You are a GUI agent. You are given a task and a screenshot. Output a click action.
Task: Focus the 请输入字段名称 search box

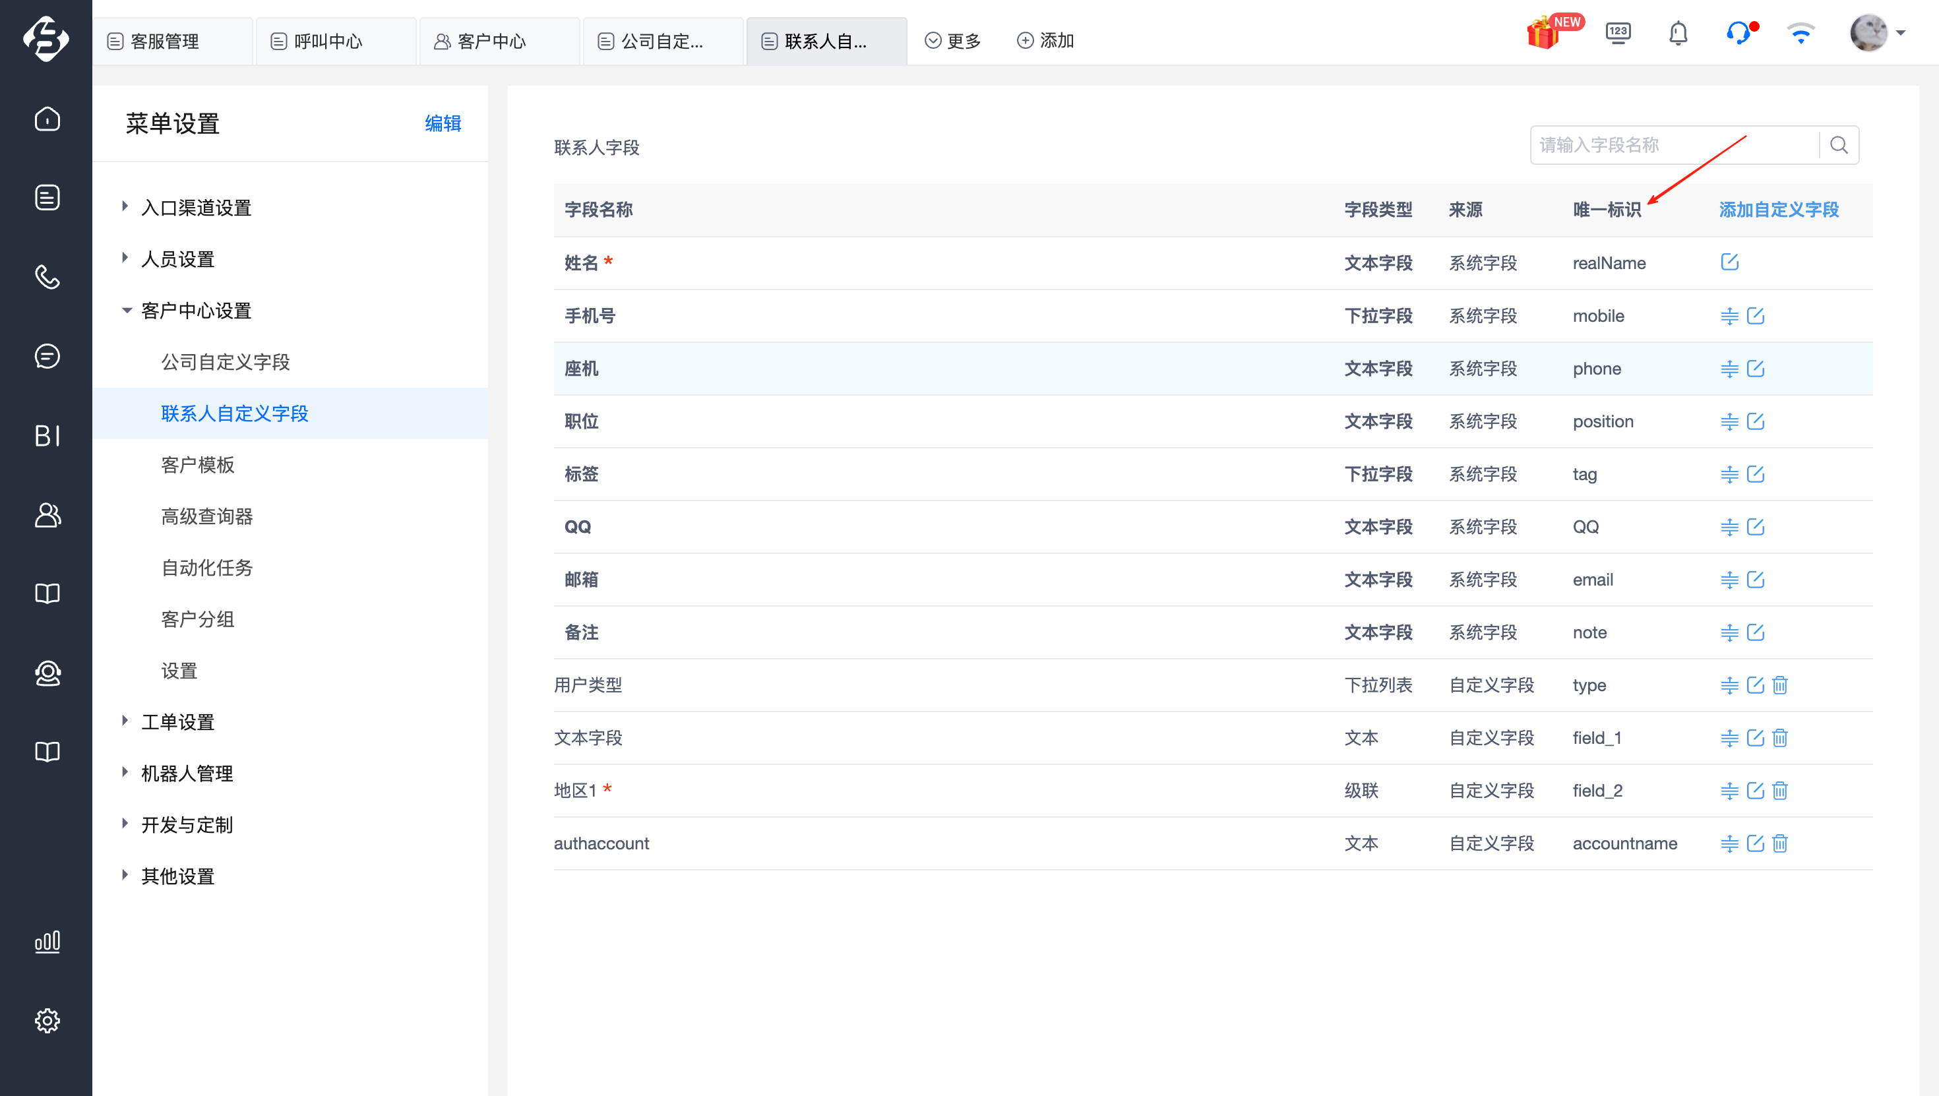coord(1675,145)
